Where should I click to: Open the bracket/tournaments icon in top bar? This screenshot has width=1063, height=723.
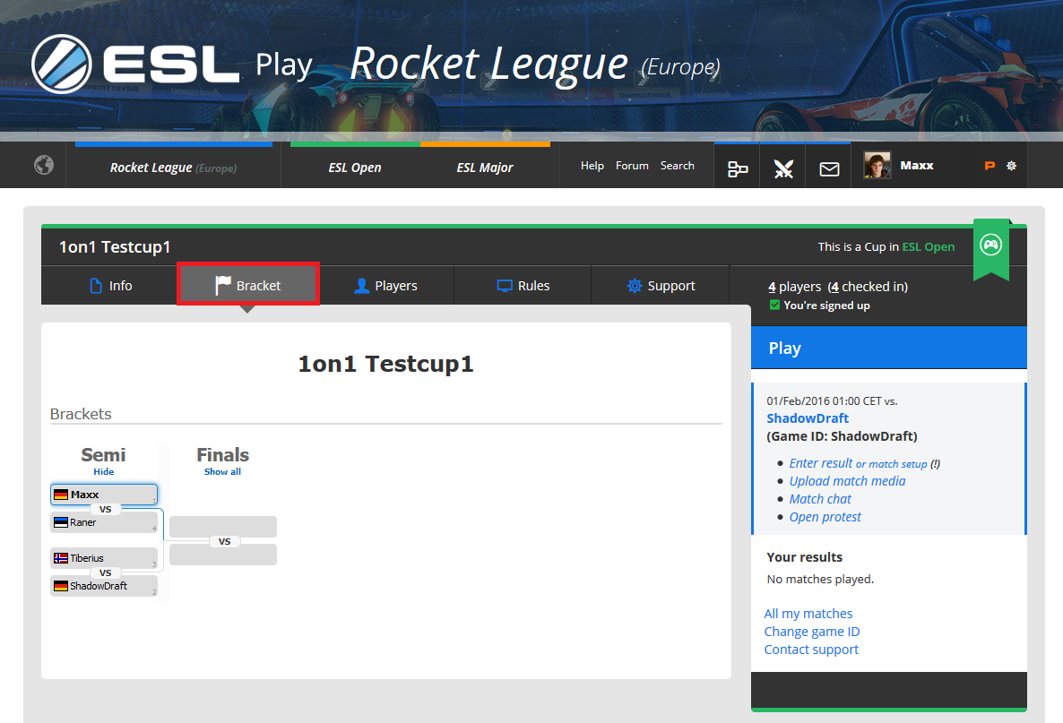click(x=738, y=168)
